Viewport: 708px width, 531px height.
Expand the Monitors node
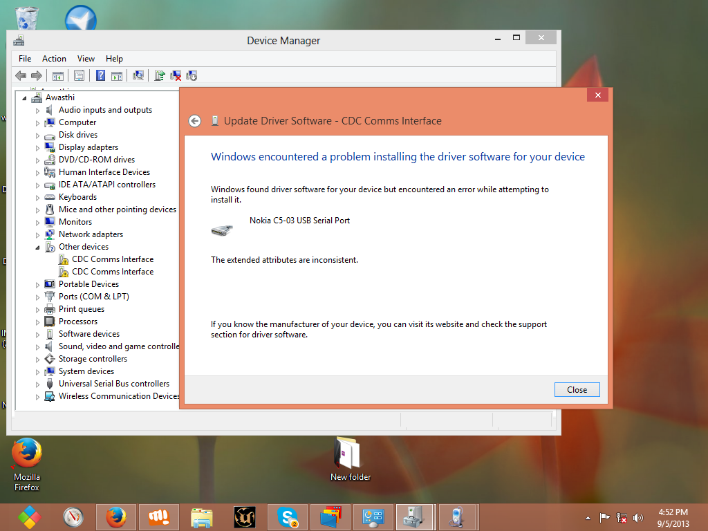pos(37,222)
